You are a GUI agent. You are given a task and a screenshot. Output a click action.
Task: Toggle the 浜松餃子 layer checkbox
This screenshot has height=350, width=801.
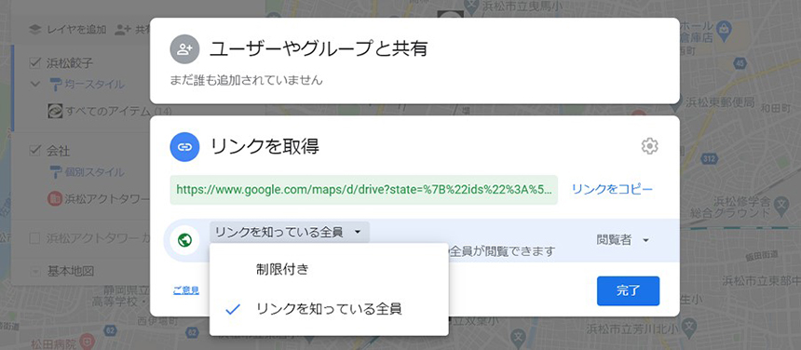point(35,63)
